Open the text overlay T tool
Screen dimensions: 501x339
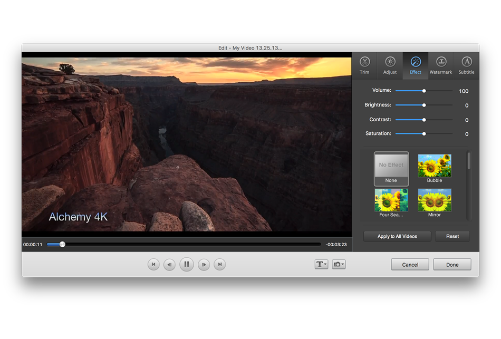[319, 264]
